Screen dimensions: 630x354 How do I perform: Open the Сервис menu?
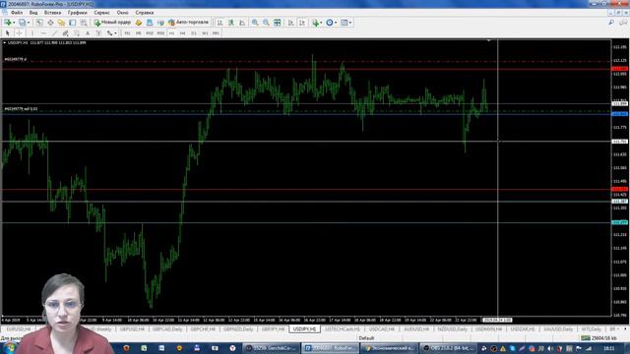click(101, 13)
